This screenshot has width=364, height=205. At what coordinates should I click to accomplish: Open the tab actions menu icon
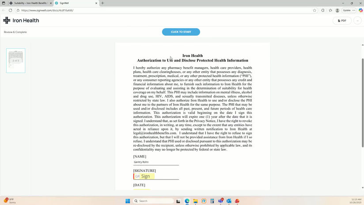pyautogui.click(x=4, y=3)
